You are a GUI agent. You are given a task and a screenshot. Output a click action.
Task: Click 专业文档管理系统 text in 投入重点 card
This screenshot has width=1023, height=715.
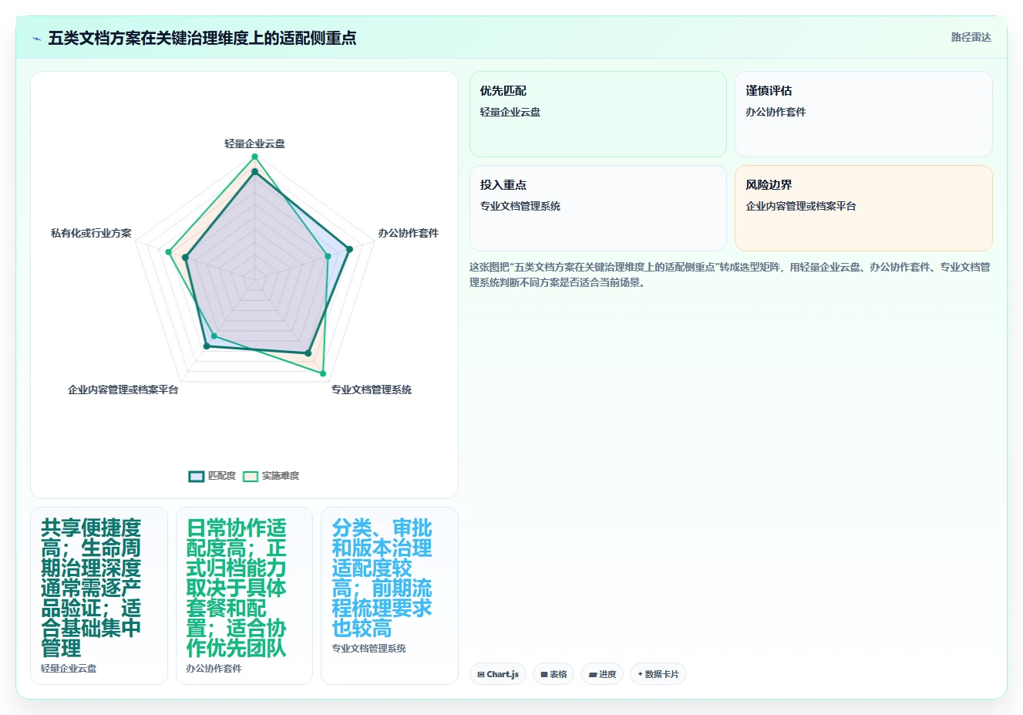click(x=520, y=206)
